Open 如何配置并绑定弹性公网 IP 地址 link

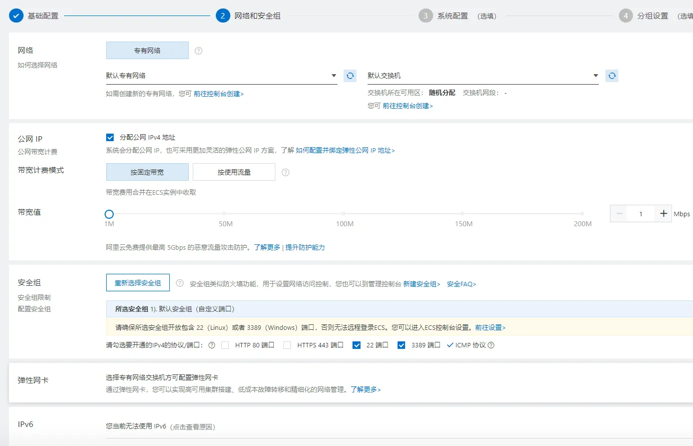tap(345, 150)
